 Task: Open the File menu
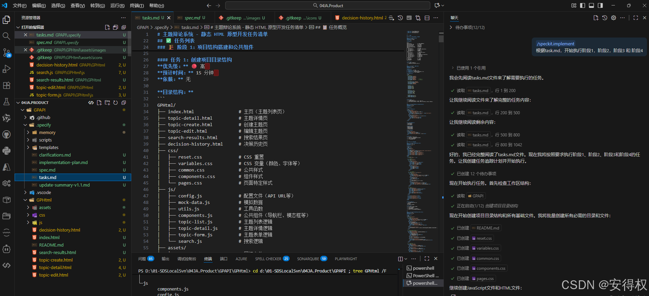coord(20,5)
